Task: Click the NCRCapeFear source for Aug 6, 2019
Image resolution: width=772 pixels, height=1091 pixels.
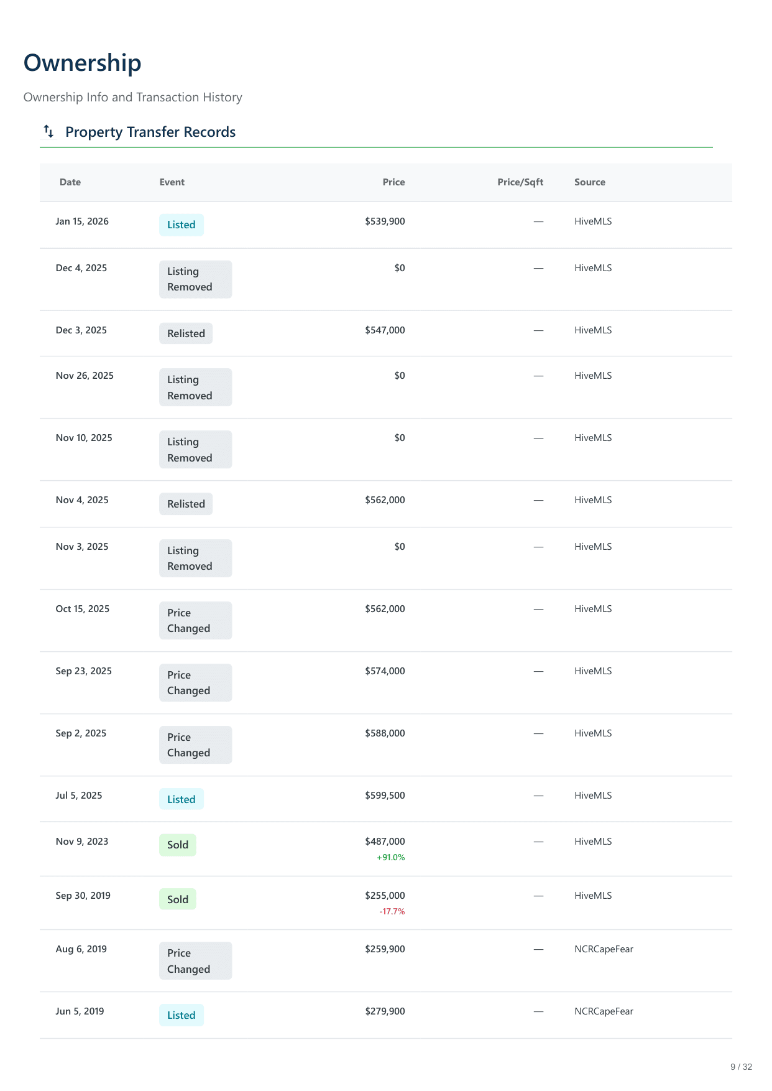Action: [x=604, y=949]
